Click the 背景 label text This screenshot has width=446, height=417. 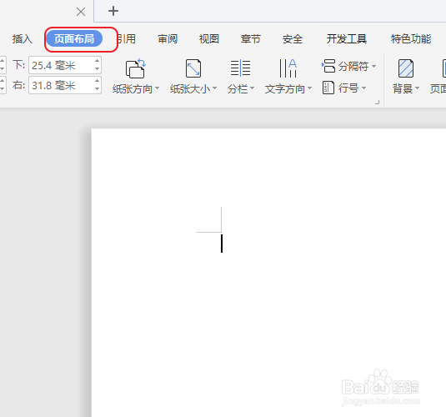[x=403, y=88]
